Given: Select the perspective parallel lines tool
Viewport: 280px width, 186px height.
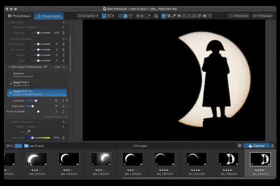Looking at the screenshot, I should click(184, 16).
